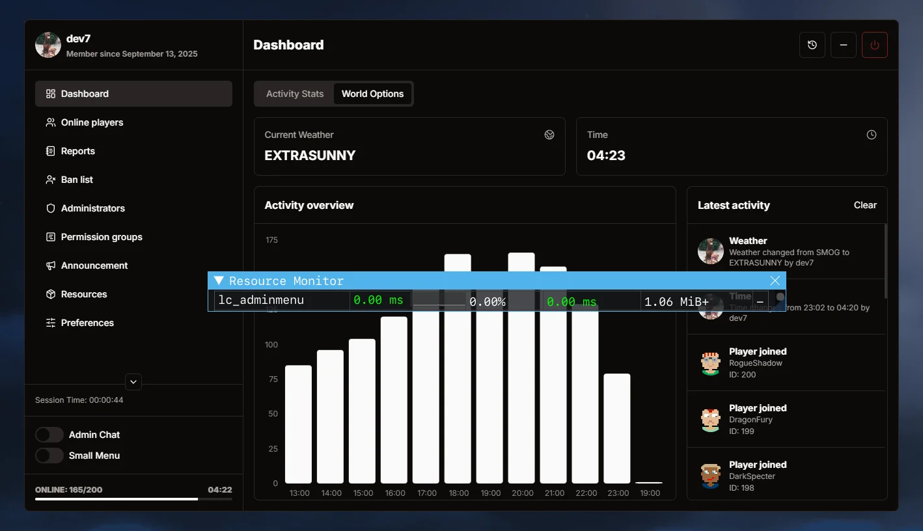Open the Ban list section
Image resolution: width=923 pixels, height=531 pixels.
pyautogui.click(x=76, y=180)
